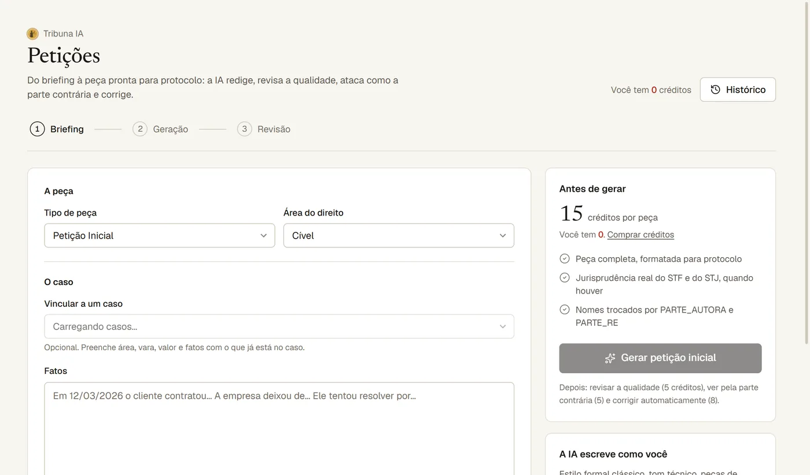Image resolution: width=810 pixels, height=475 pixels.
Task: Click check icon beside Jurisprudência real do STF
Action: point(565,277)
